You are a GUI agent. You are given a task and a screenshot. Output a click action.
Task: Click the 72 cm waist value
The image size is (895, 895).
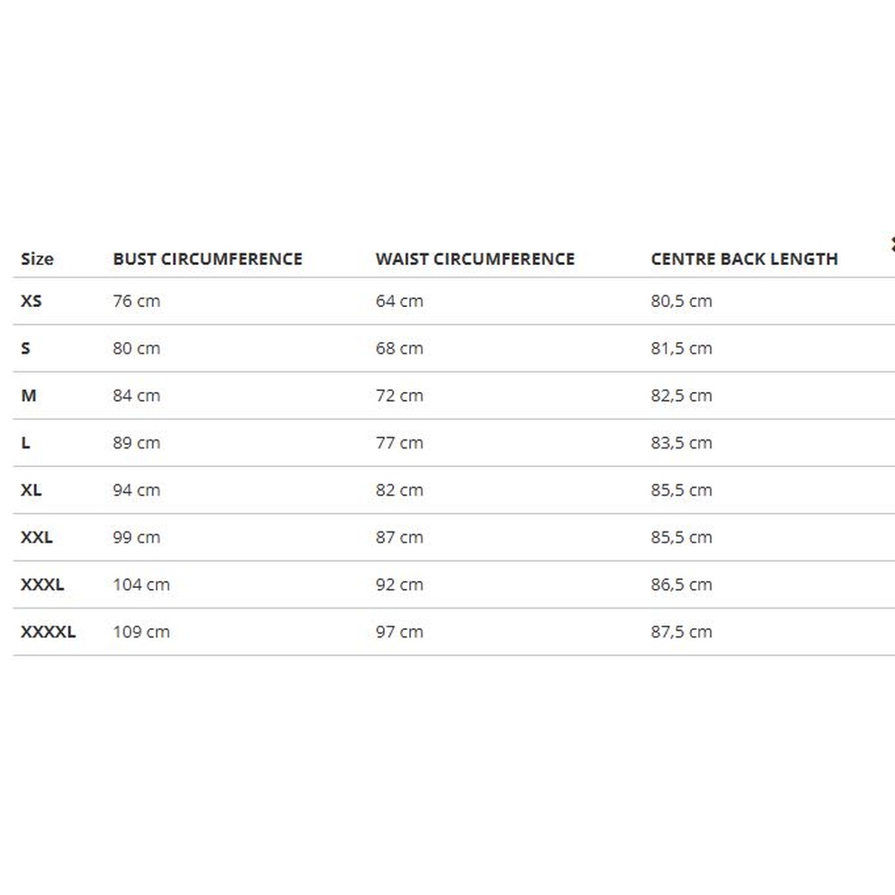(x=399, y=396)
